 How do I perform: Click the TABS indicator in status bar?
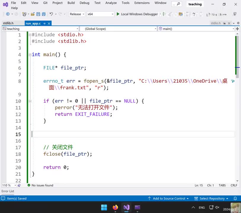point(222,185)
